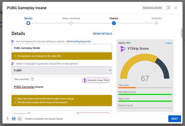This screenshot has height=126, width=185.
Task: Click the Video elements step circle
Action: coord(71,23)
